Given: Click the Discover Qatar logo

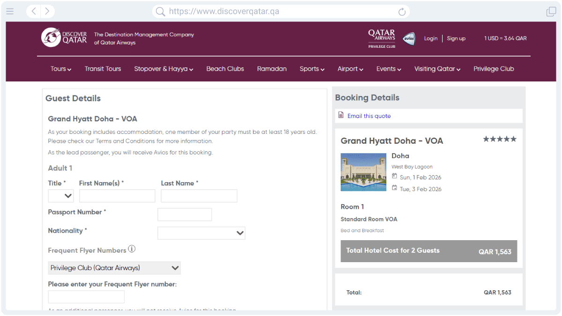Looking at the screenshot, I should click(x=64, y=38).
